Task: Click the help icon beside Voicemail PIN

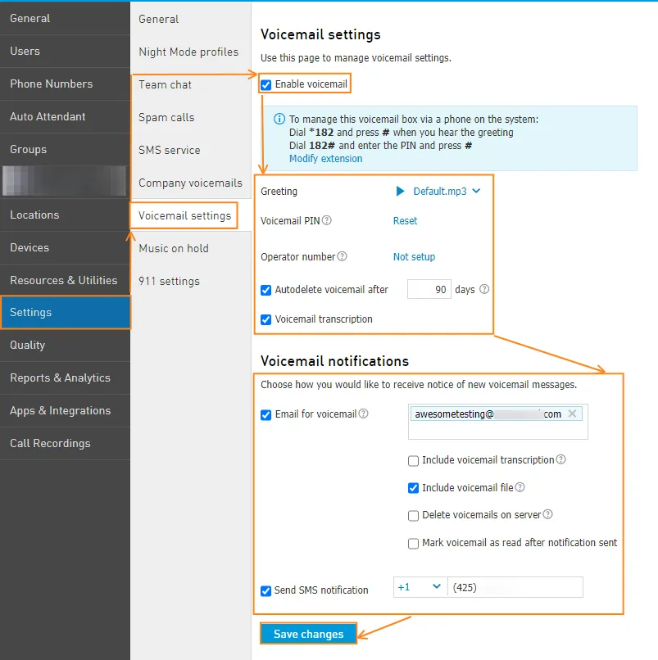Action: coord(326,220)
